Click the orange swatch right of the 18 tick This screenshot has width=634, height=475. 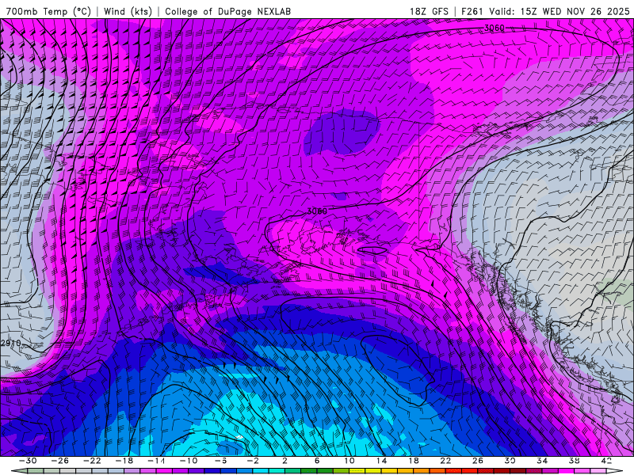pyautogui.click(x=422, y=471)
